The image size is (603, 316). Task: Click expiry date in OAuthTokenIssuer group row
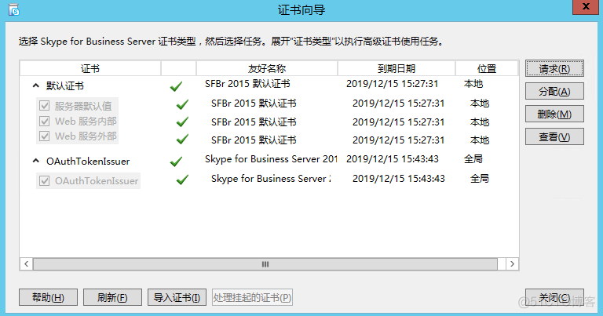click(393, 159)
